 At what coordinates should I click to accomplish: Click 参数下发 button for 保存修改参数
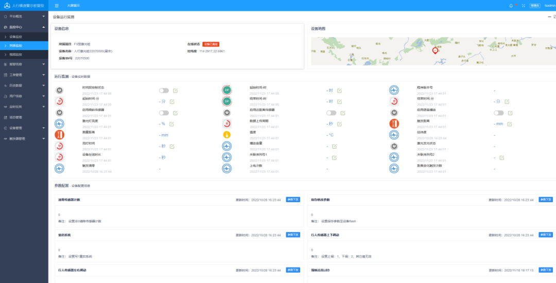[546, 199]
